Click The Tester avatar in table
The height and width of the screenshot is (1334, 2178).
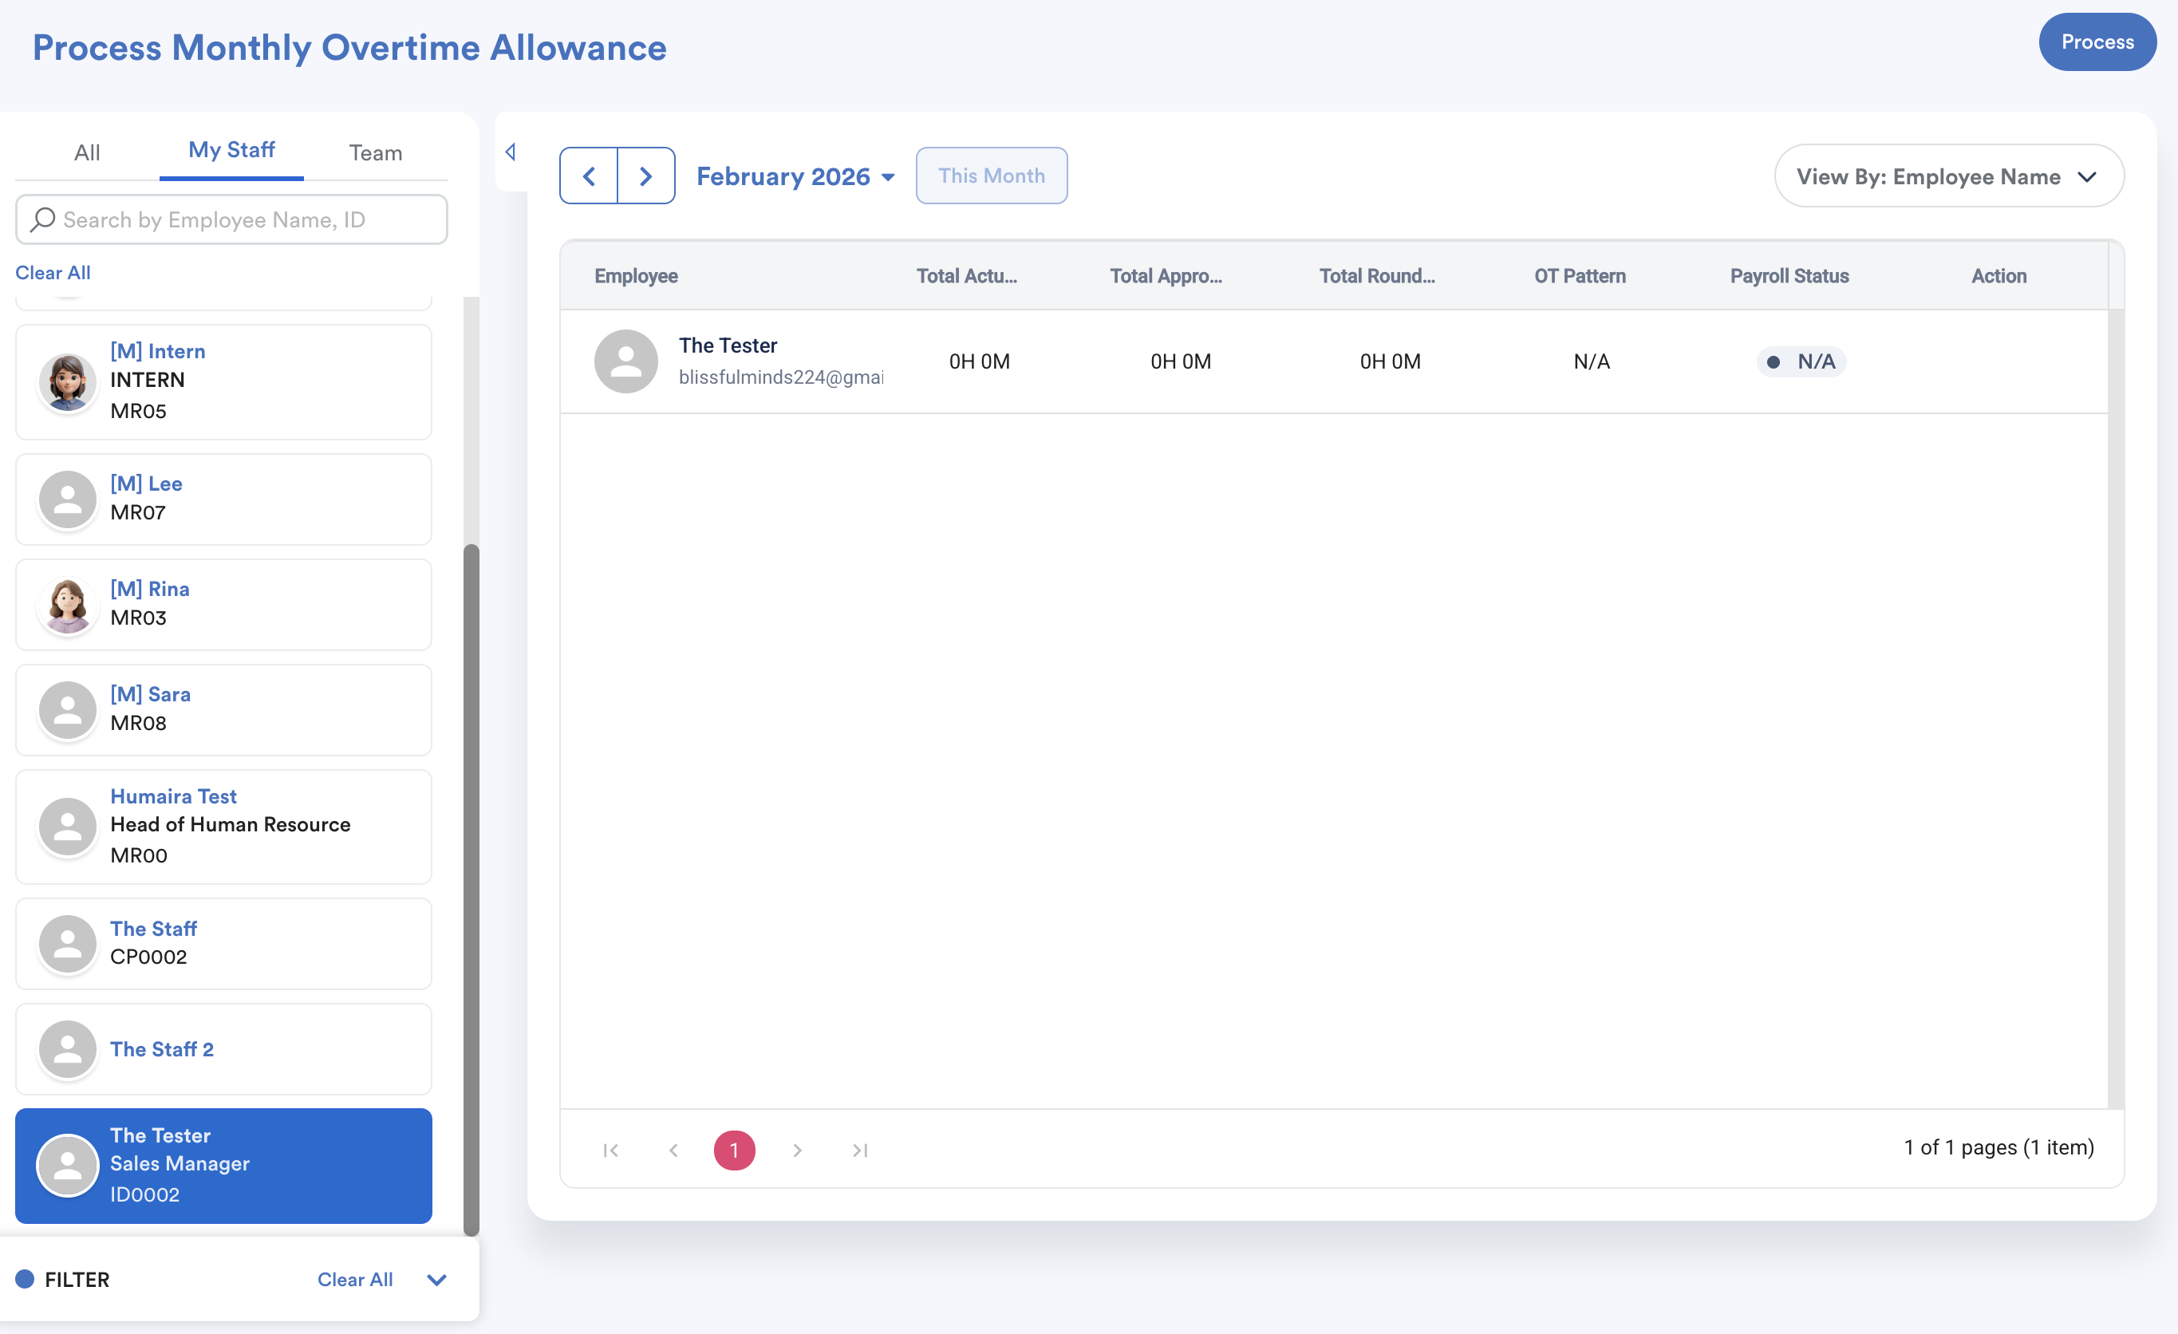coord(625,361)
